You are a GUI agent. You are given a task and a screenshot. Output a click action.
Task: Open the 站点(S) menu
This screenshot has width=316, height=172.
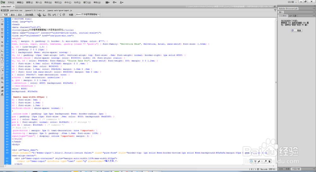77,3
